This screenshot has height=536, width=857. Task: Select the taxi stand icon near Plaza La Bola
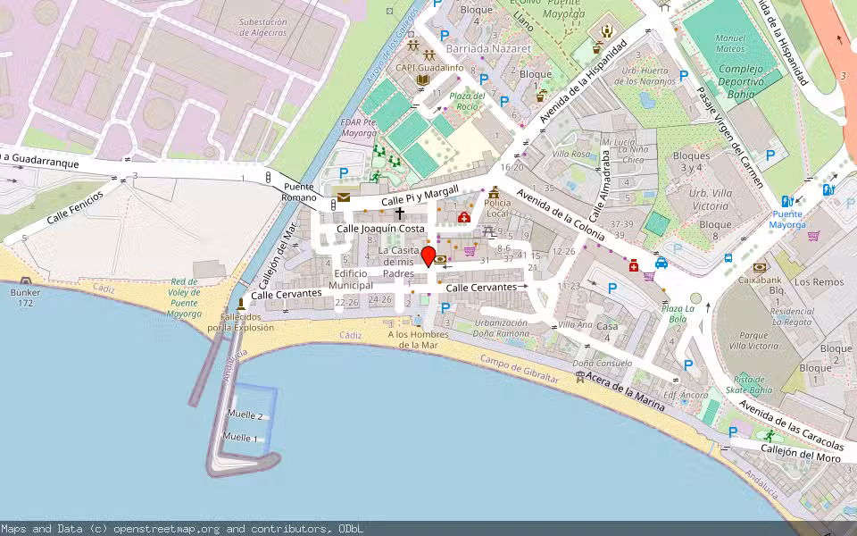click(661, 264)
